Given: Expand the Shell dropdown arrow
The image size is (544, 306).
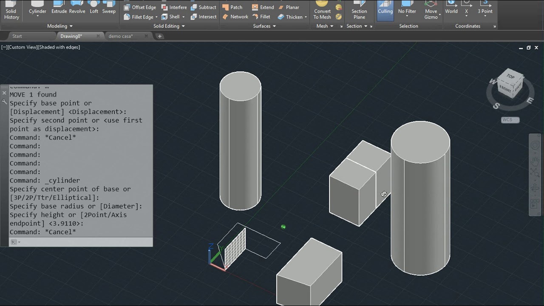Looking at the screenshot, I should [x=183, y=17].
